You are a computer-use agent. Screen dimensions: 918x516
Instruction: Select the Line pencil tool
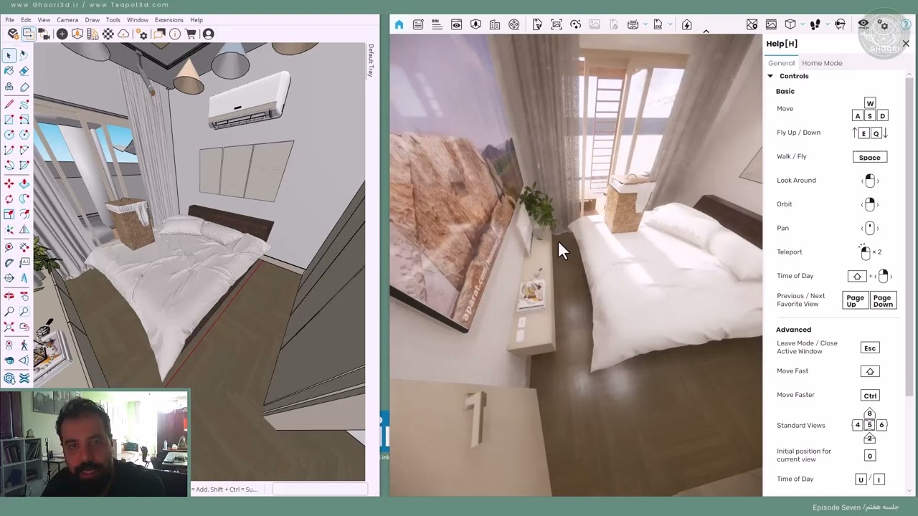(9, 105)
